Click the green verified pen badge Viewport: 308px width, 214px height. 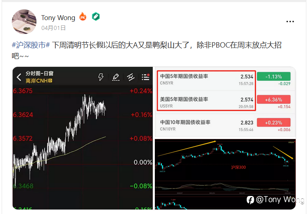point(96,16)
